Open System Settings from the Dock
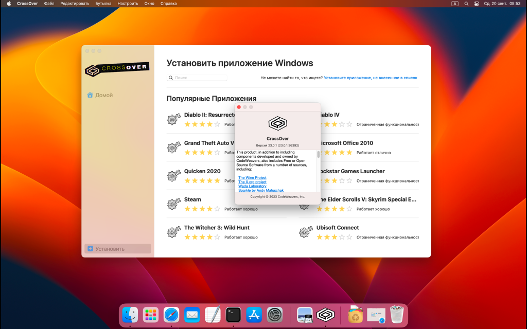This screenshot has width=527, height=329. click(275, 315)
